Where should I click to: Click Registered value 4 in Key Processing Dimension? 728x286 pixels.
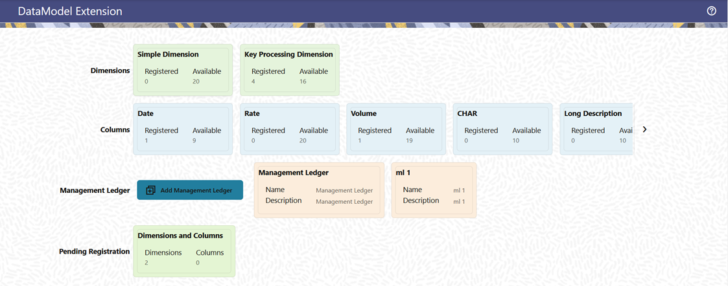point(253,82)
